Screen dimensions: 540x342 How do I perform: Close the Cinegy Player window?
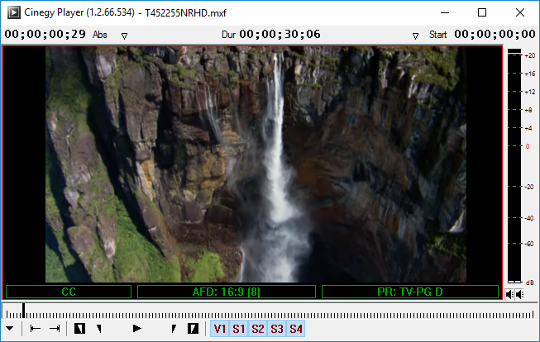click(520, 12)
